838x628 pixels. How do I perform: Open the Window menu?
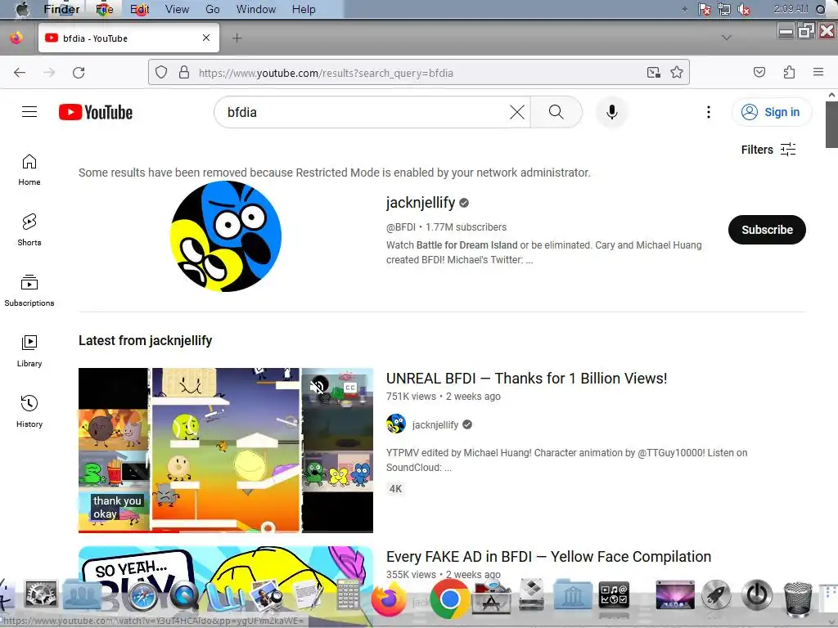256,9
